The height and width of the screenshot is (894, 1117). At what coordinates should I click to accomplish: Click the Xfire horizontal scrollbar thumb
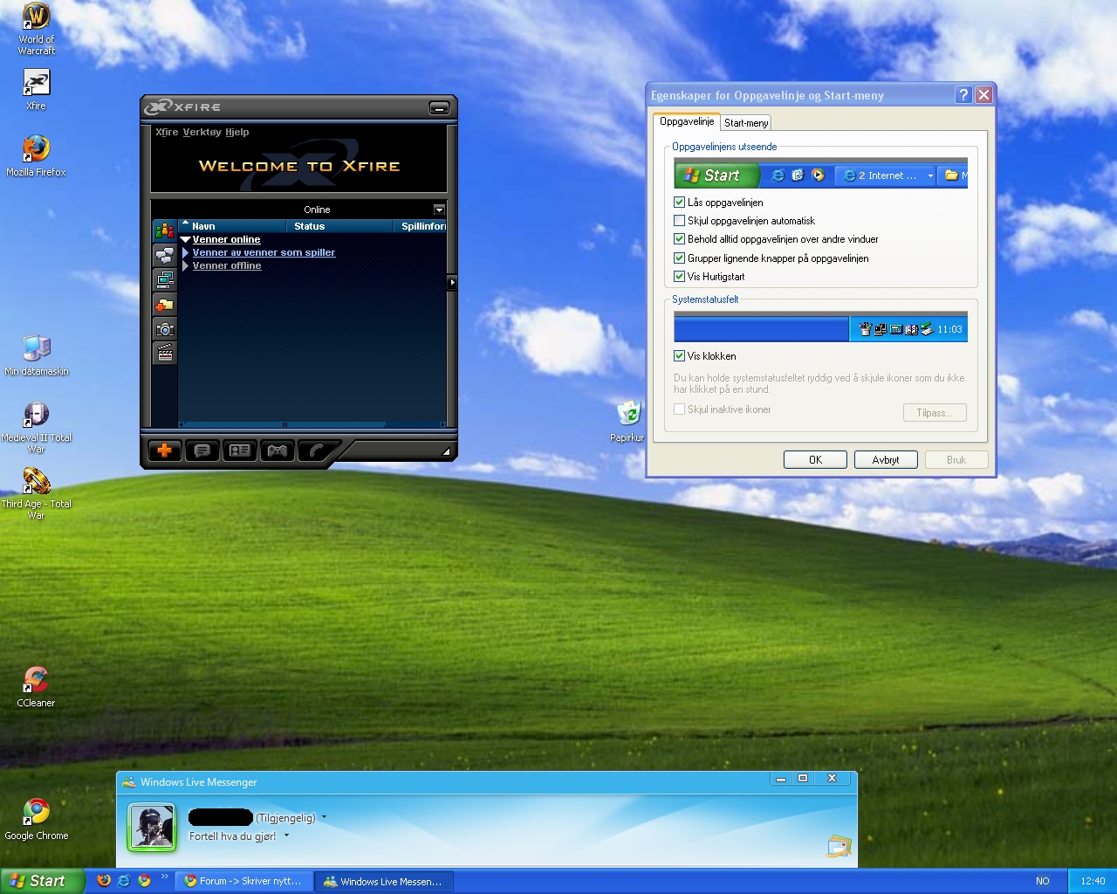click(x=284, y=425)
